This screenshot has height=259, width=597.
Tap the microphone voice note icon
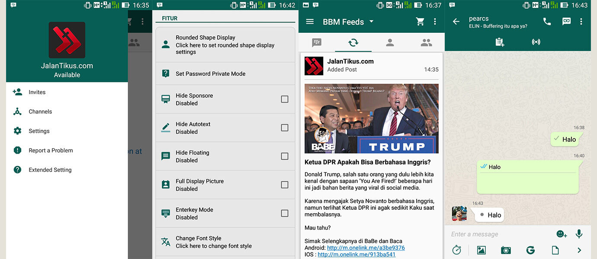[x=579, y=234]
